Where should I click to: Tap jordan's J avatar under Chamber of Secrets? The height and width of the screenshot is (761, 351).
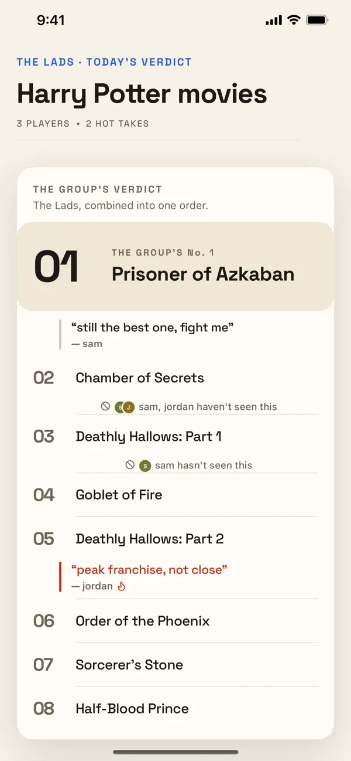pos(129,407)
